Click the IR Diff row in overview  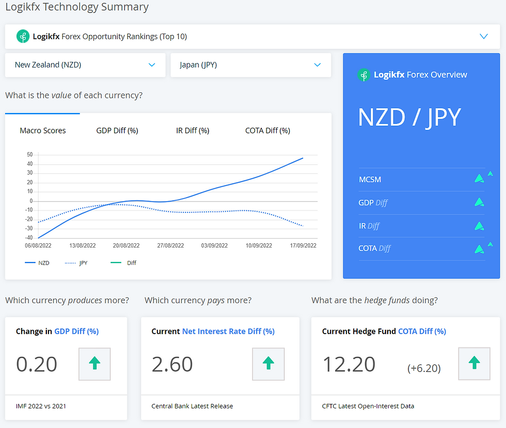[x=421, y=226]
